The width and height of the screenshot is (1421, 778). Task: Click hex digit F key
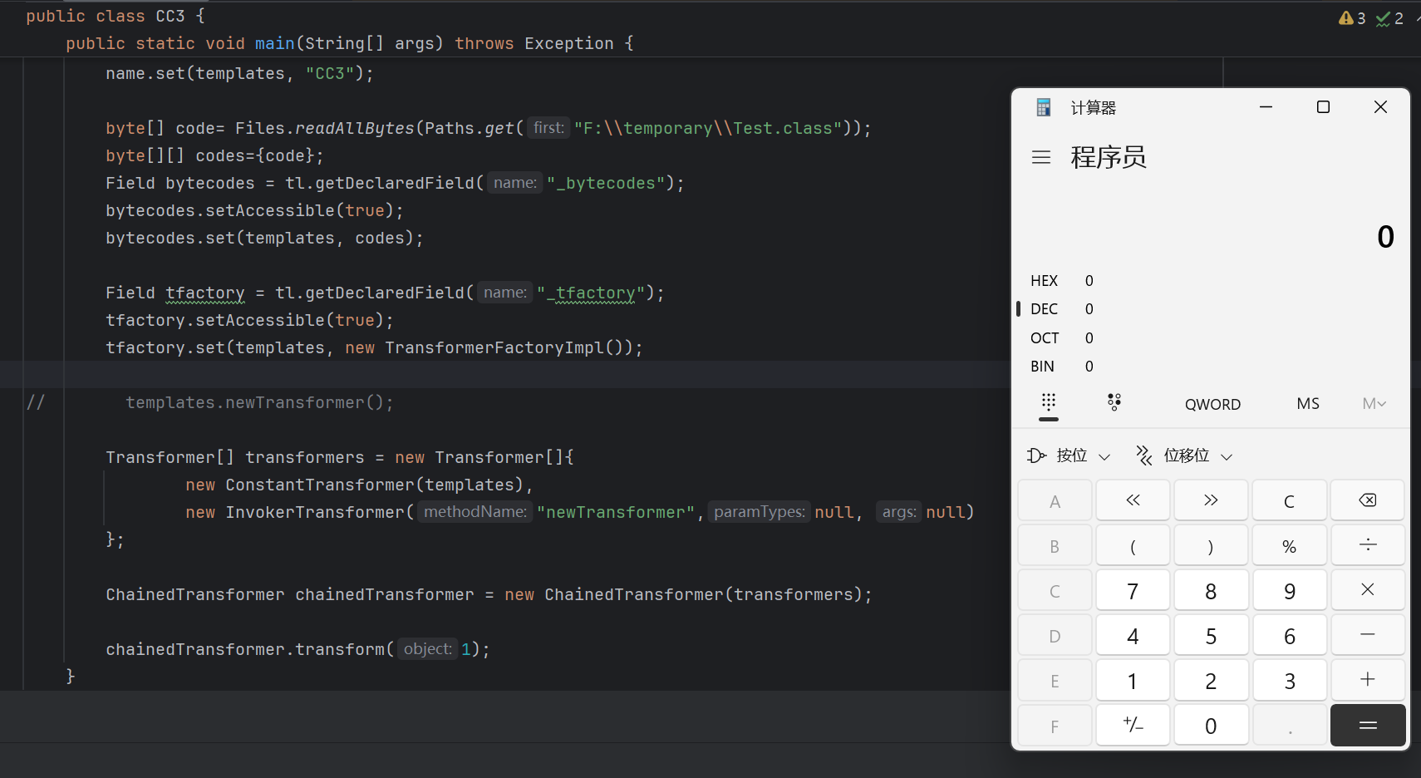[1055, 725]
